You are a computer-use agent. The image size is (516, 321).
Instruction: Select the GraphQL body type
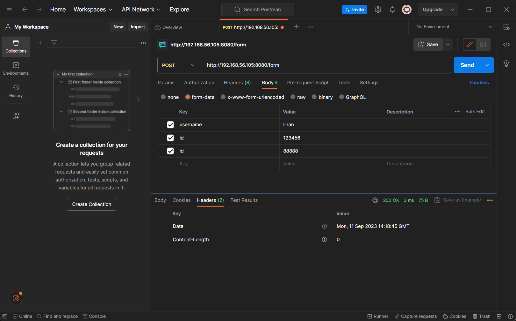click(x=341, y=97)
